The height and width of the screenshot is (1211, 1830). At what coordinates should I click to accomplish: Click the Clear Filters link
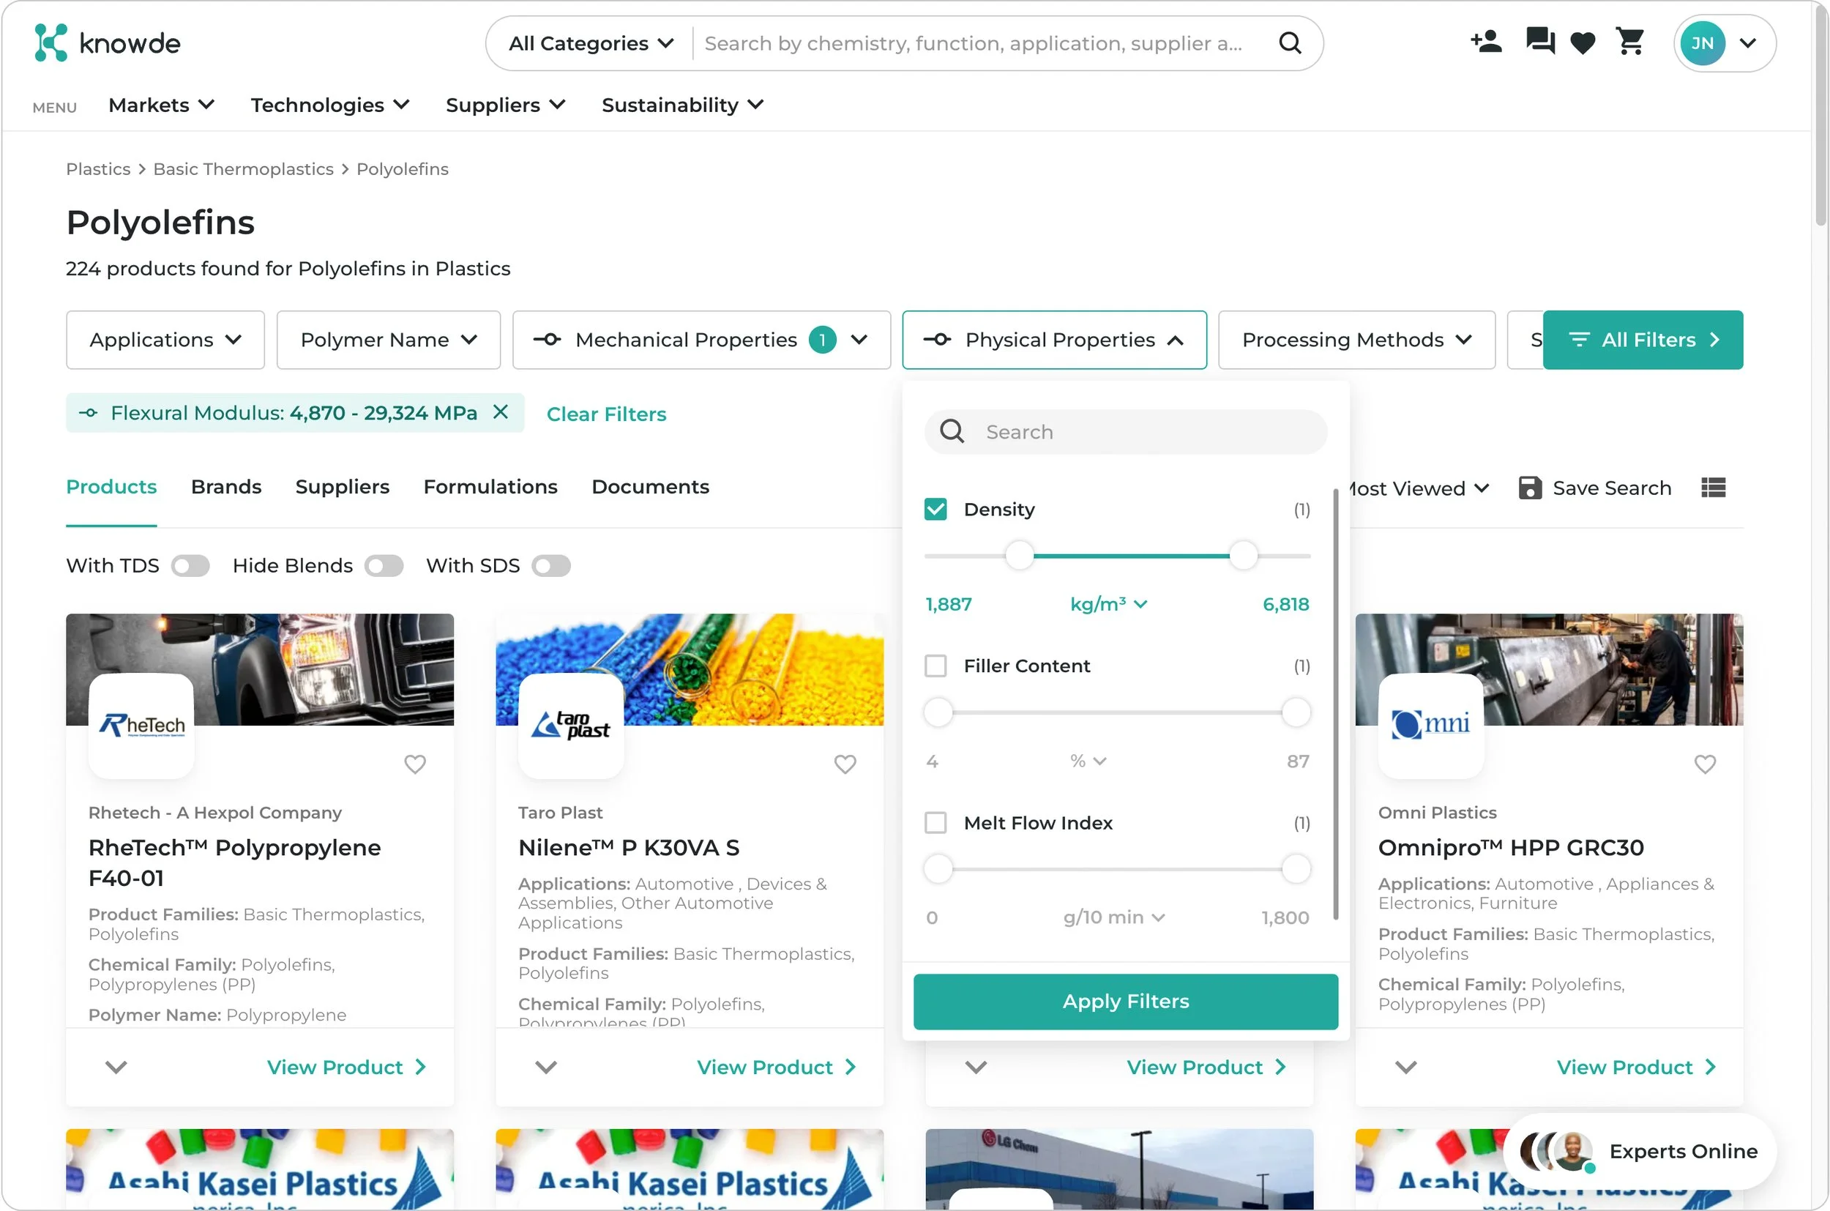[606, 414]
